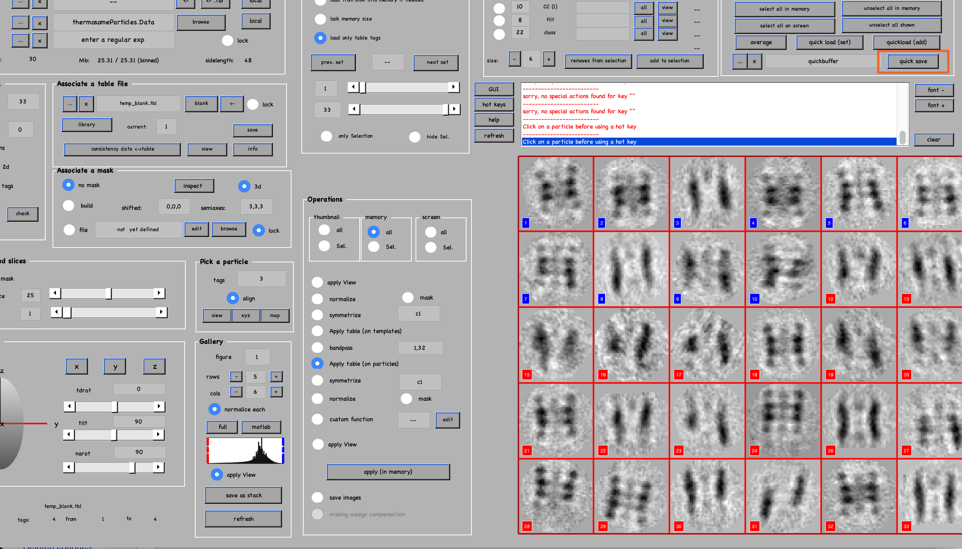Viewport: 962px width, 549px height.
Task: Click right arrow of tilt slider
Action: point(158,434)
